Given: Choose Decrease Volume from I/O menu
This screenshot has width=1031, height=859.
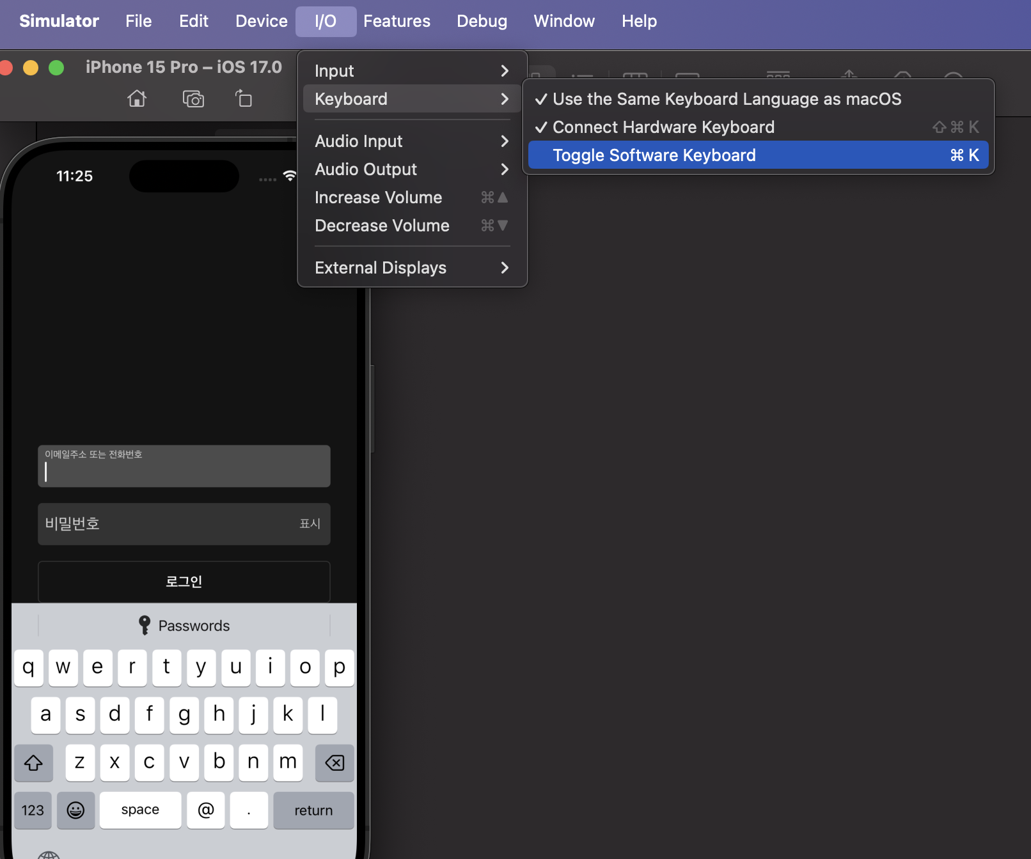Looking at the screenshot, I should coord(413,226).
